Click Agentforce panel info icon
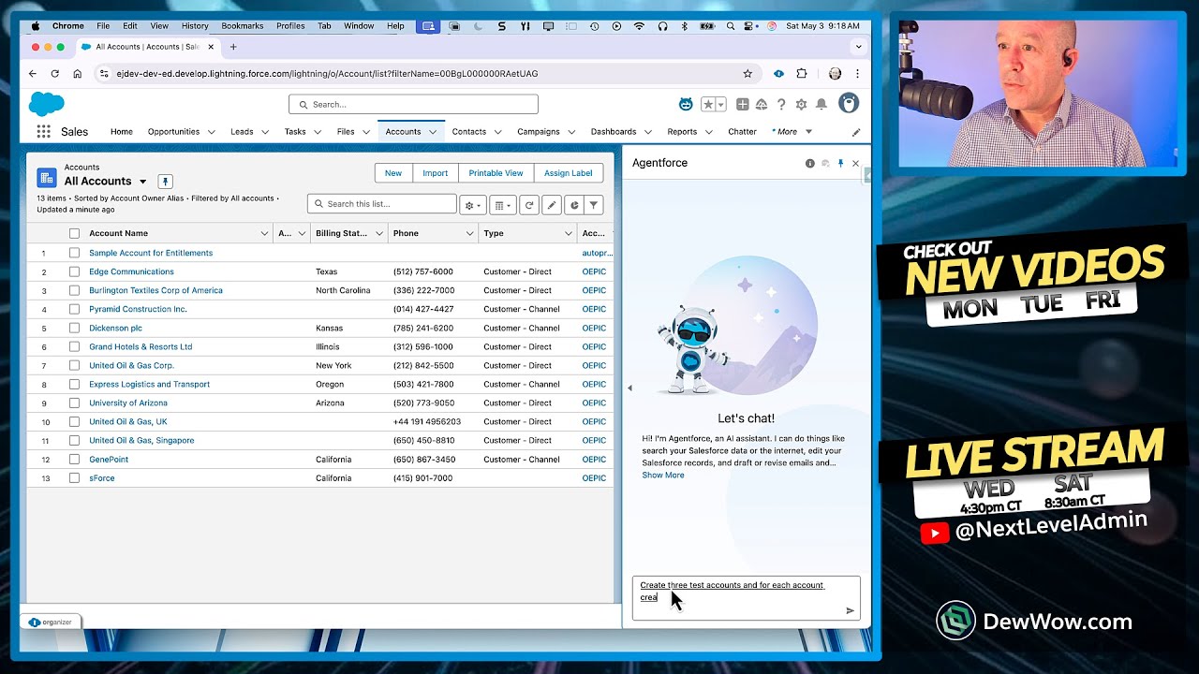 (810, 163)
